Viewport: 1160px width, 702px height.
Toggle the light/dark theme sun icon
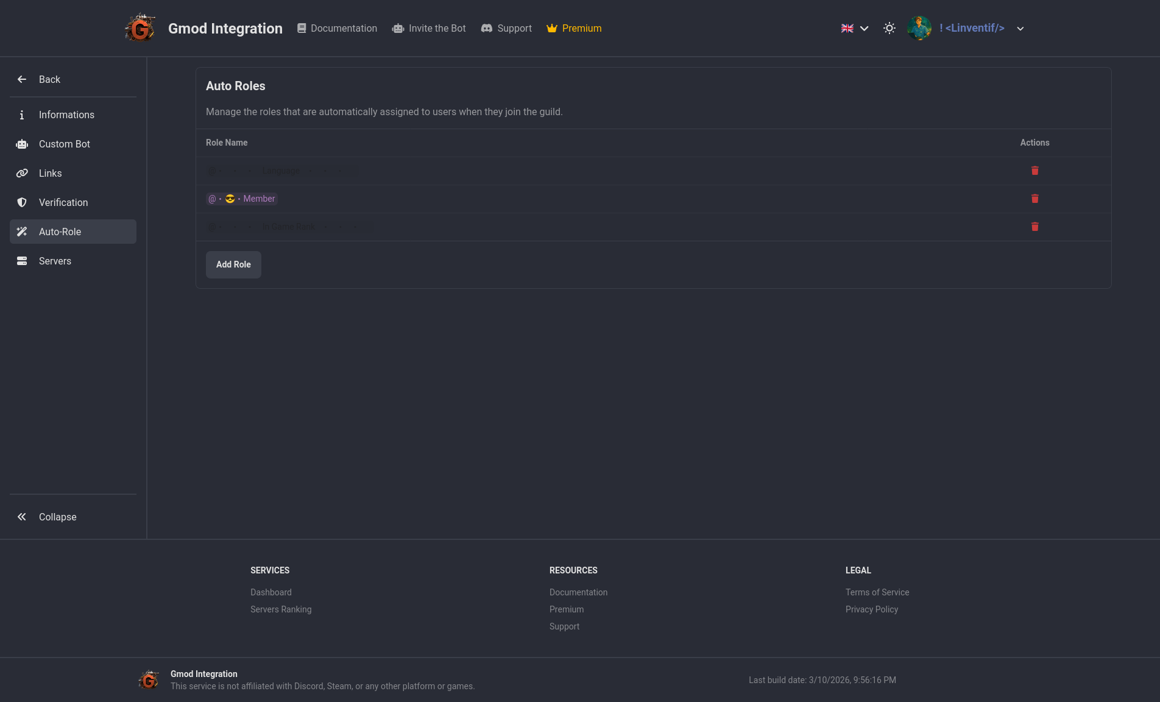click(x=889, y=28)
